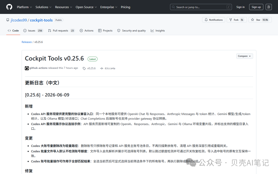
Task: Click the 更新日志（中文）heading
Action: 42,83
